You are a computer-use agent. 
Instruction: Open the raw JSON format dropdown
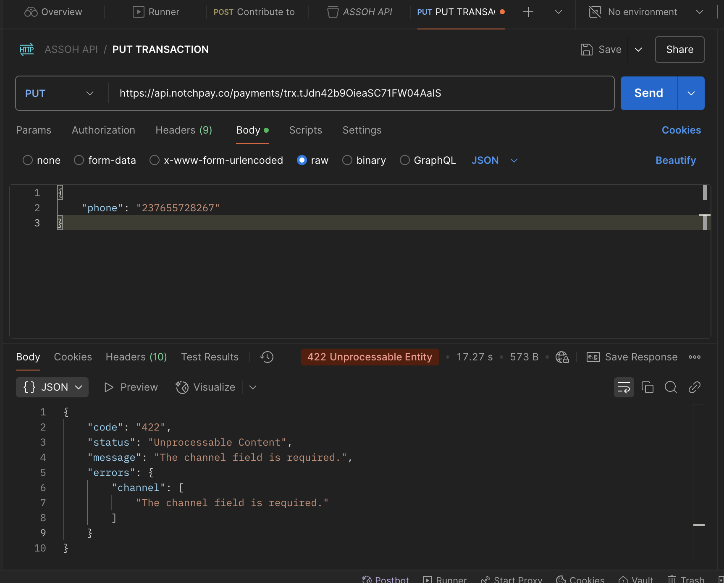click(x=494, y=160)
